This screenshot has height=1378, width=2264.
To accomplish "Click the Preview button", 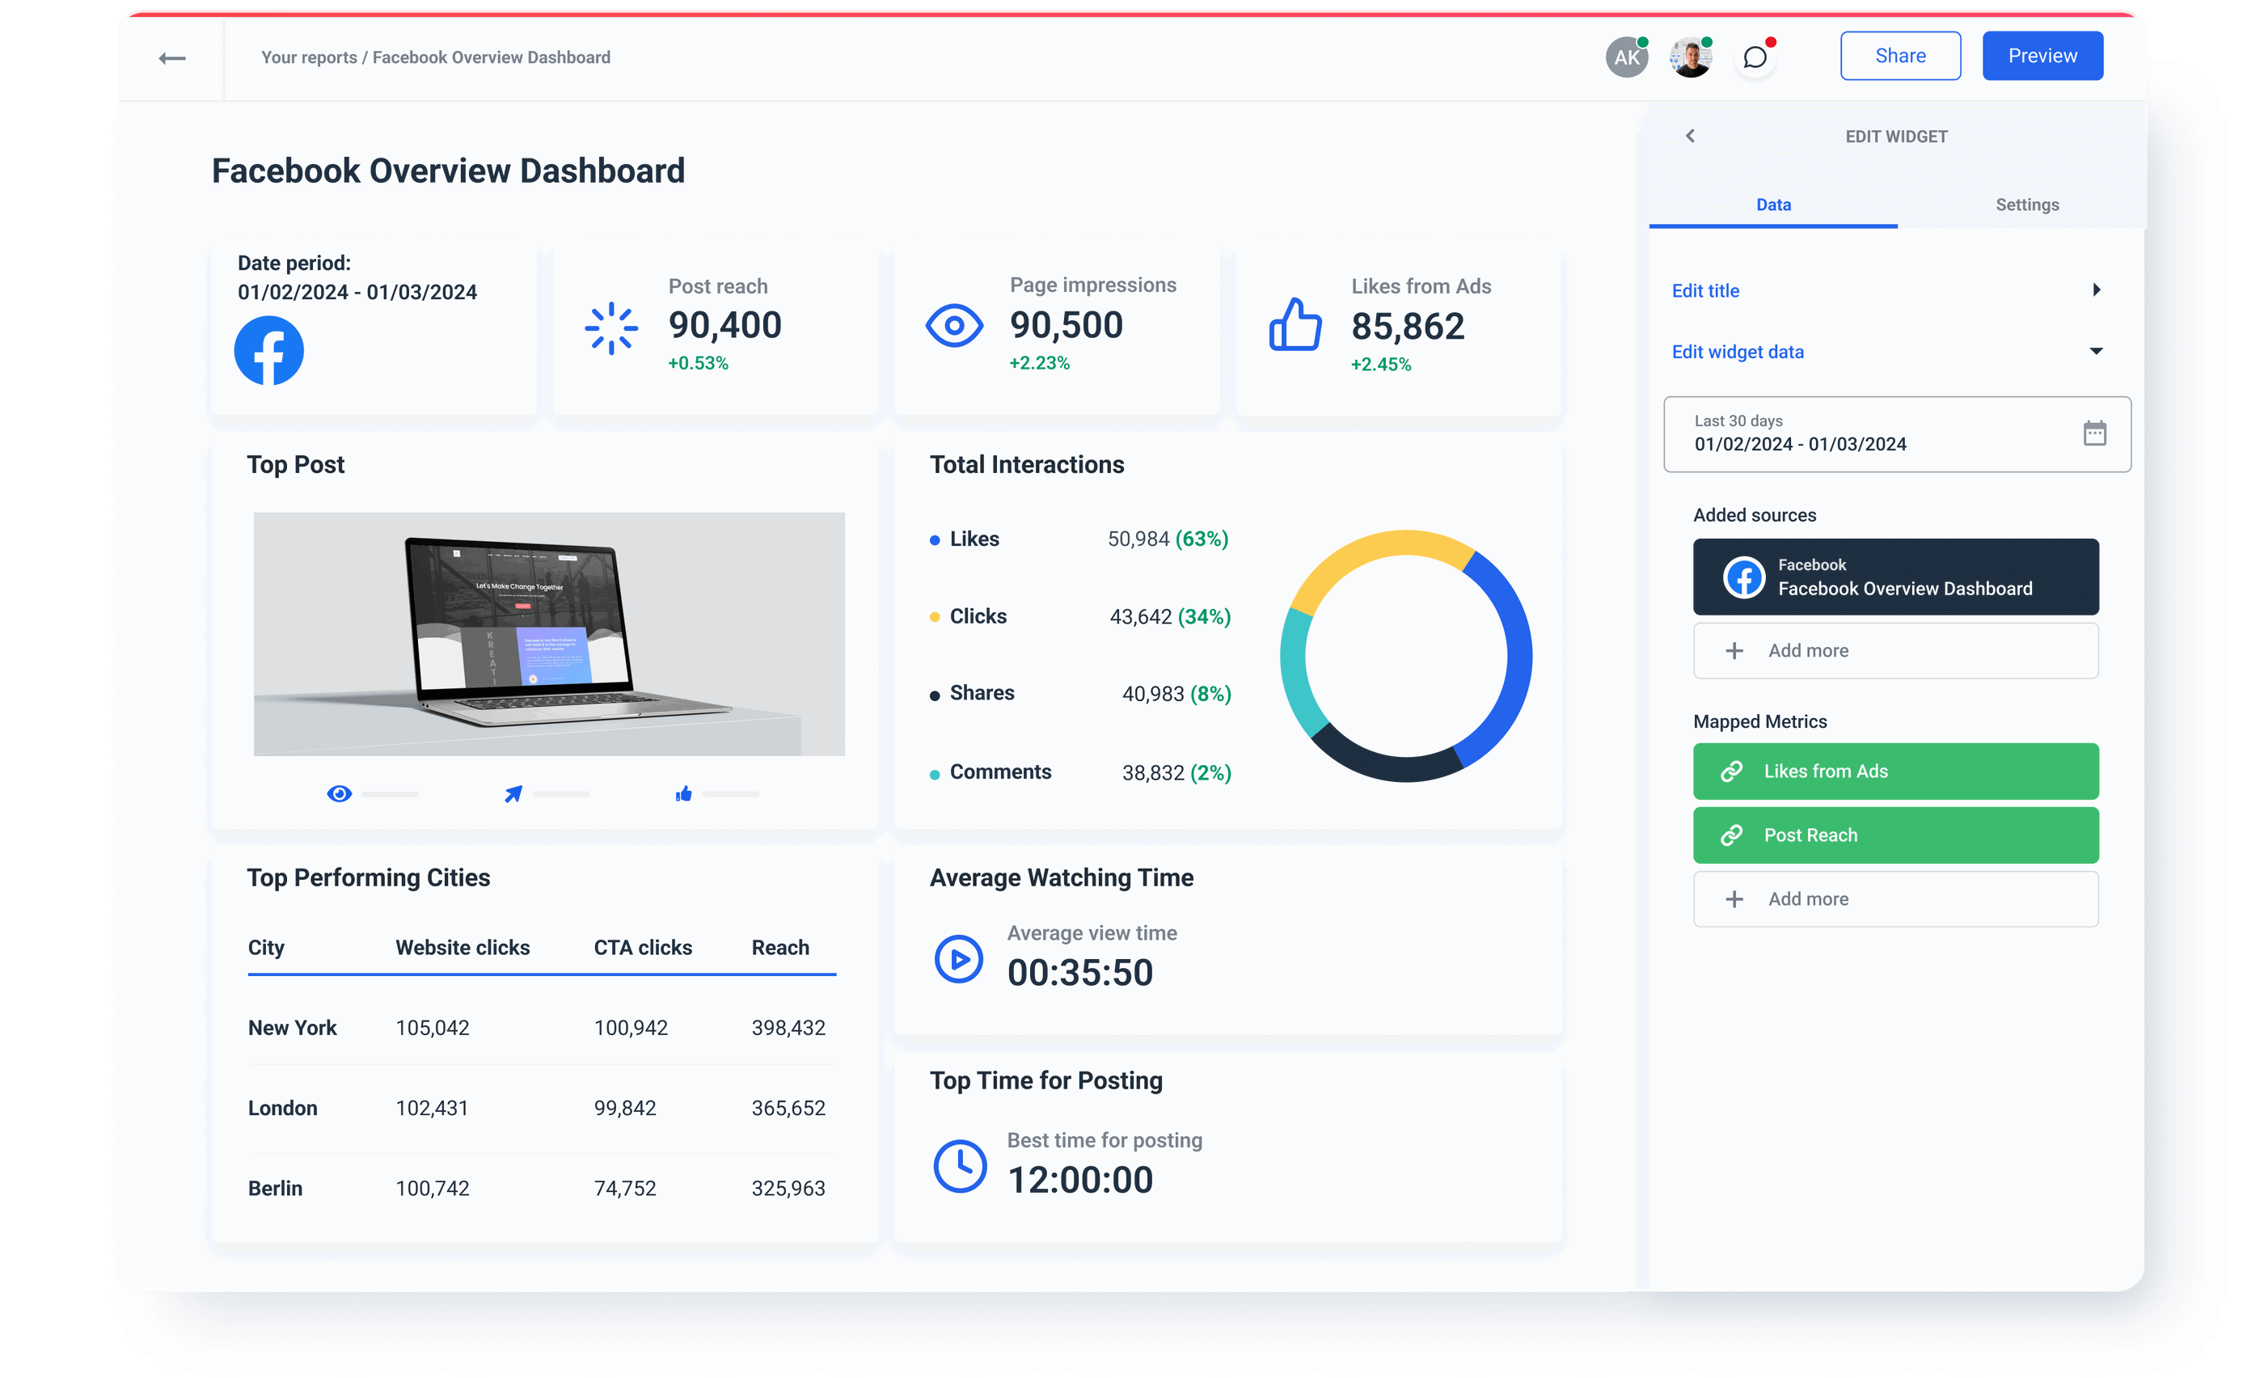I will click(x=2042, y=55).
